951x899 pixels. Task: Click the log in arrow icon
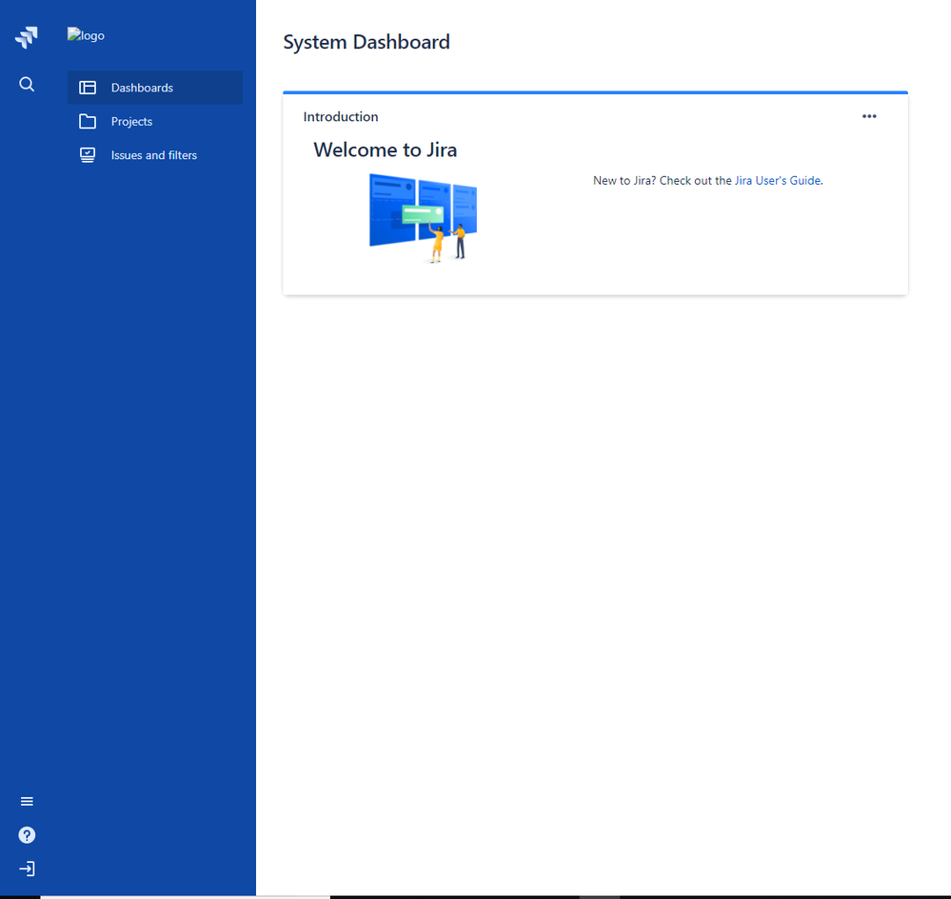[x=27, y=869]
